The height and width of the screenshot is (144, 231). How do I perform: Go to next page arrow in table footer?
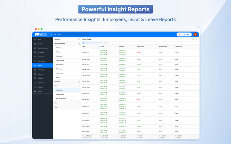tap(196, 137)
